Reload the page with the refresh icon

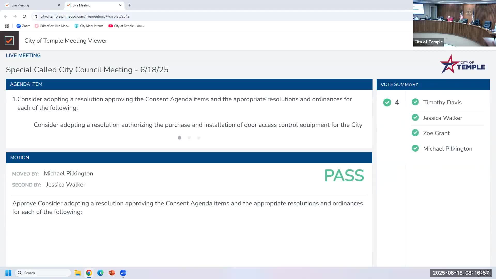click(x=24, y=16)
